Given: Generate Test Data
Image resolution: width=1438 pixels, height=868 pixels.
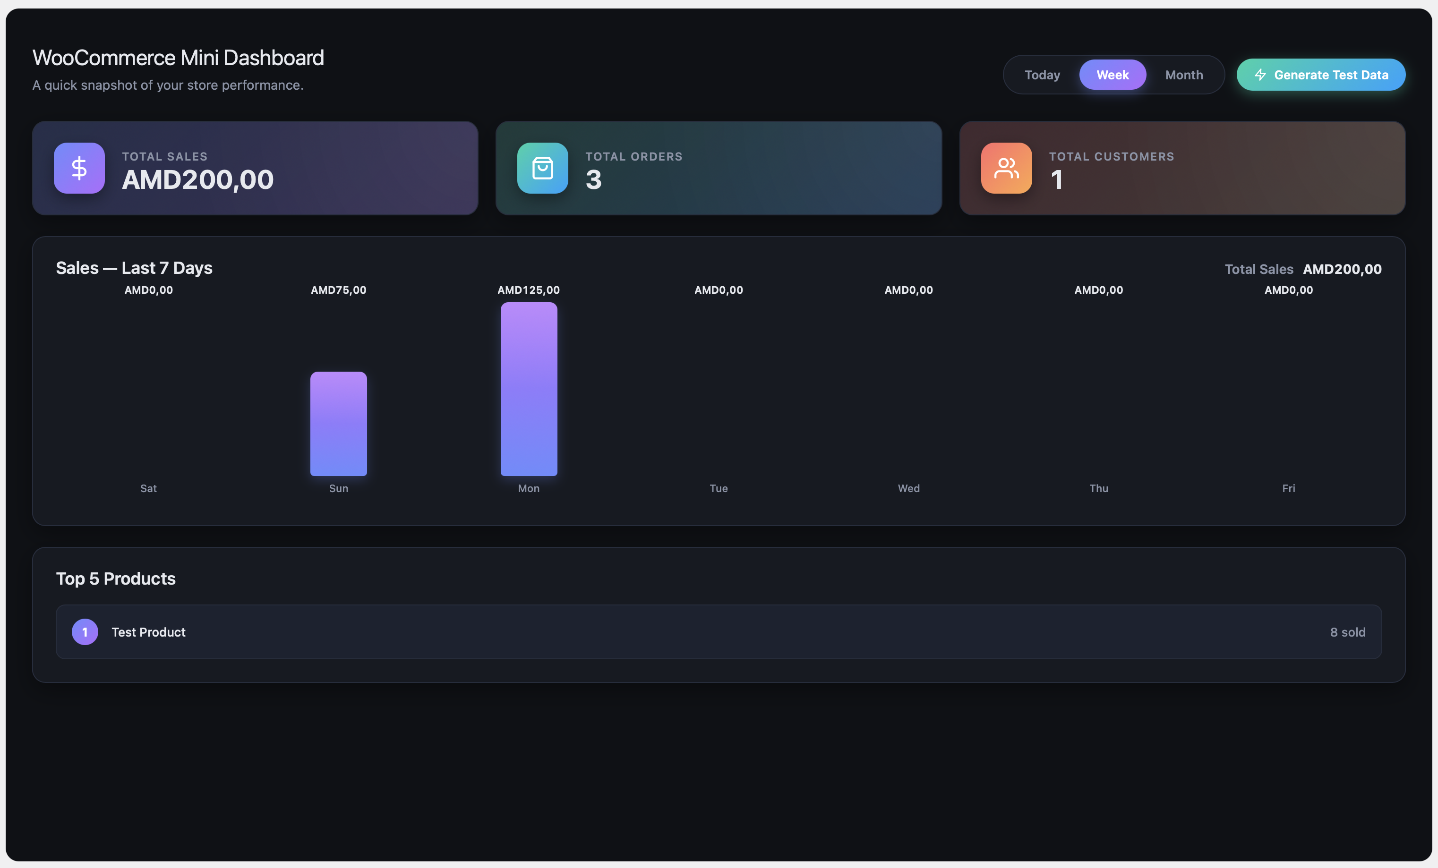Looking at the screenshot, I should (1321, 75).
